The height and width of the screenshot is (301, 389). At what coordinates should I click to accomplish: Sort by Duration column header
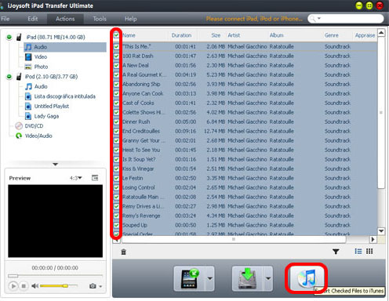(181, 35)
